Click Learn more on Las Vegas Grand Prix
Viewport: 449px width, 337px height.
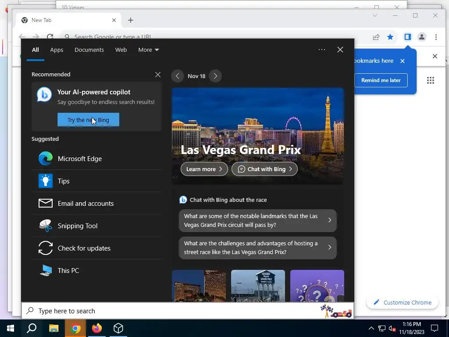pos(204,169)
